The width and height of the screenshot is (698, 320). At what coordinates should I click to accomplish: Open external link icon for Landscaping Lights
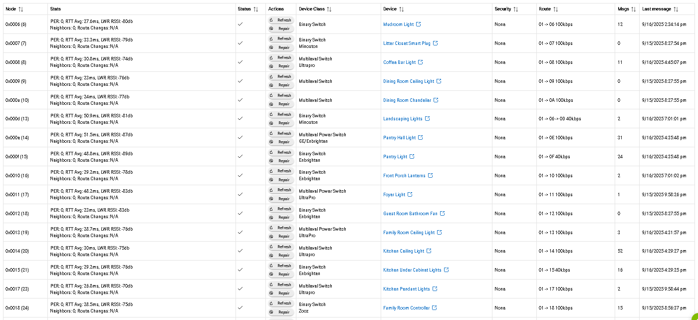tap(428, 119)
